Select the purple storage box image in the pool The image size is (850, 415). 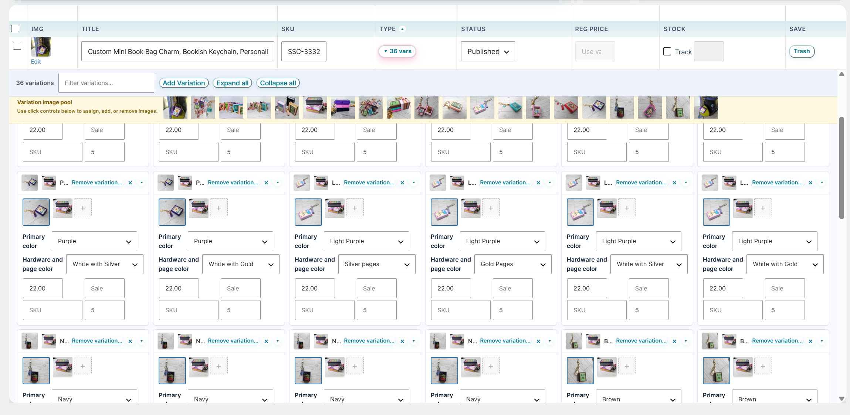point(343,108)
